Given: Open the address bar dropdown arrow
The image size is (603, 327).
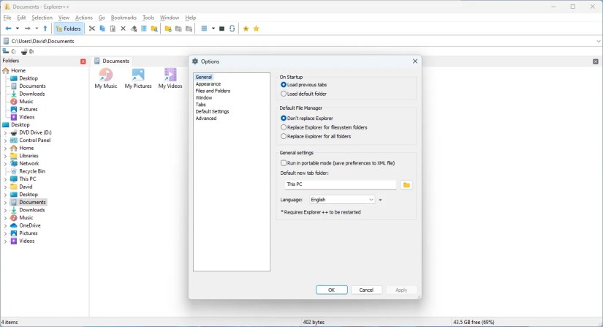Looking at the screenshot, I should [599, 41].
